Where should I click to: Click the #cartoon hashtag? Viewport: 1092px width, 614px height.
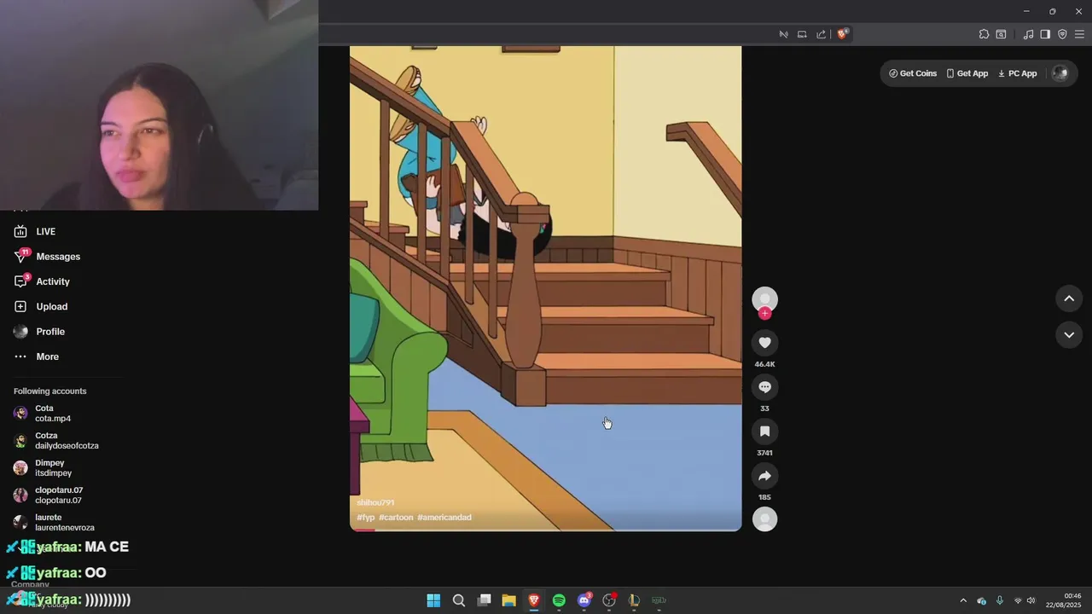396,518
